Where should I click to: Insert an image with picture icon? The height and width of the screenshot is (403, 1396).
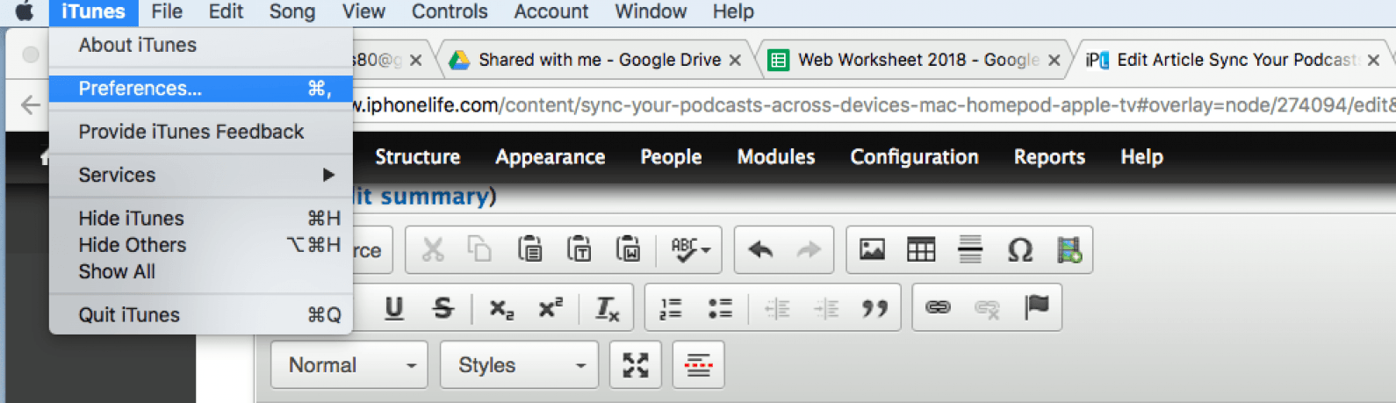click(x=872, y=250)
